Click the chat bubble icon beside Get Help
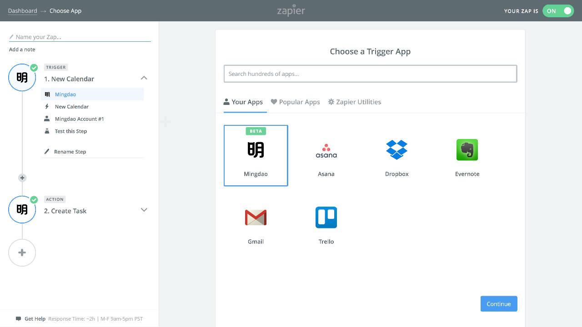The height and width of the screenshot is (327, 582). pos(18,319)
